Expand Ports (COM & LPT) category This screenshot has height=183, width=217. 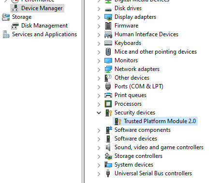pyautogui.click(x=99, y=87)
